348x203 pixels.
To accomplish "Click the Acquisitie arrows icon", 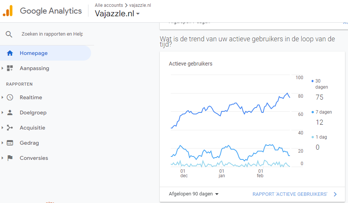I will click(10, 128).
